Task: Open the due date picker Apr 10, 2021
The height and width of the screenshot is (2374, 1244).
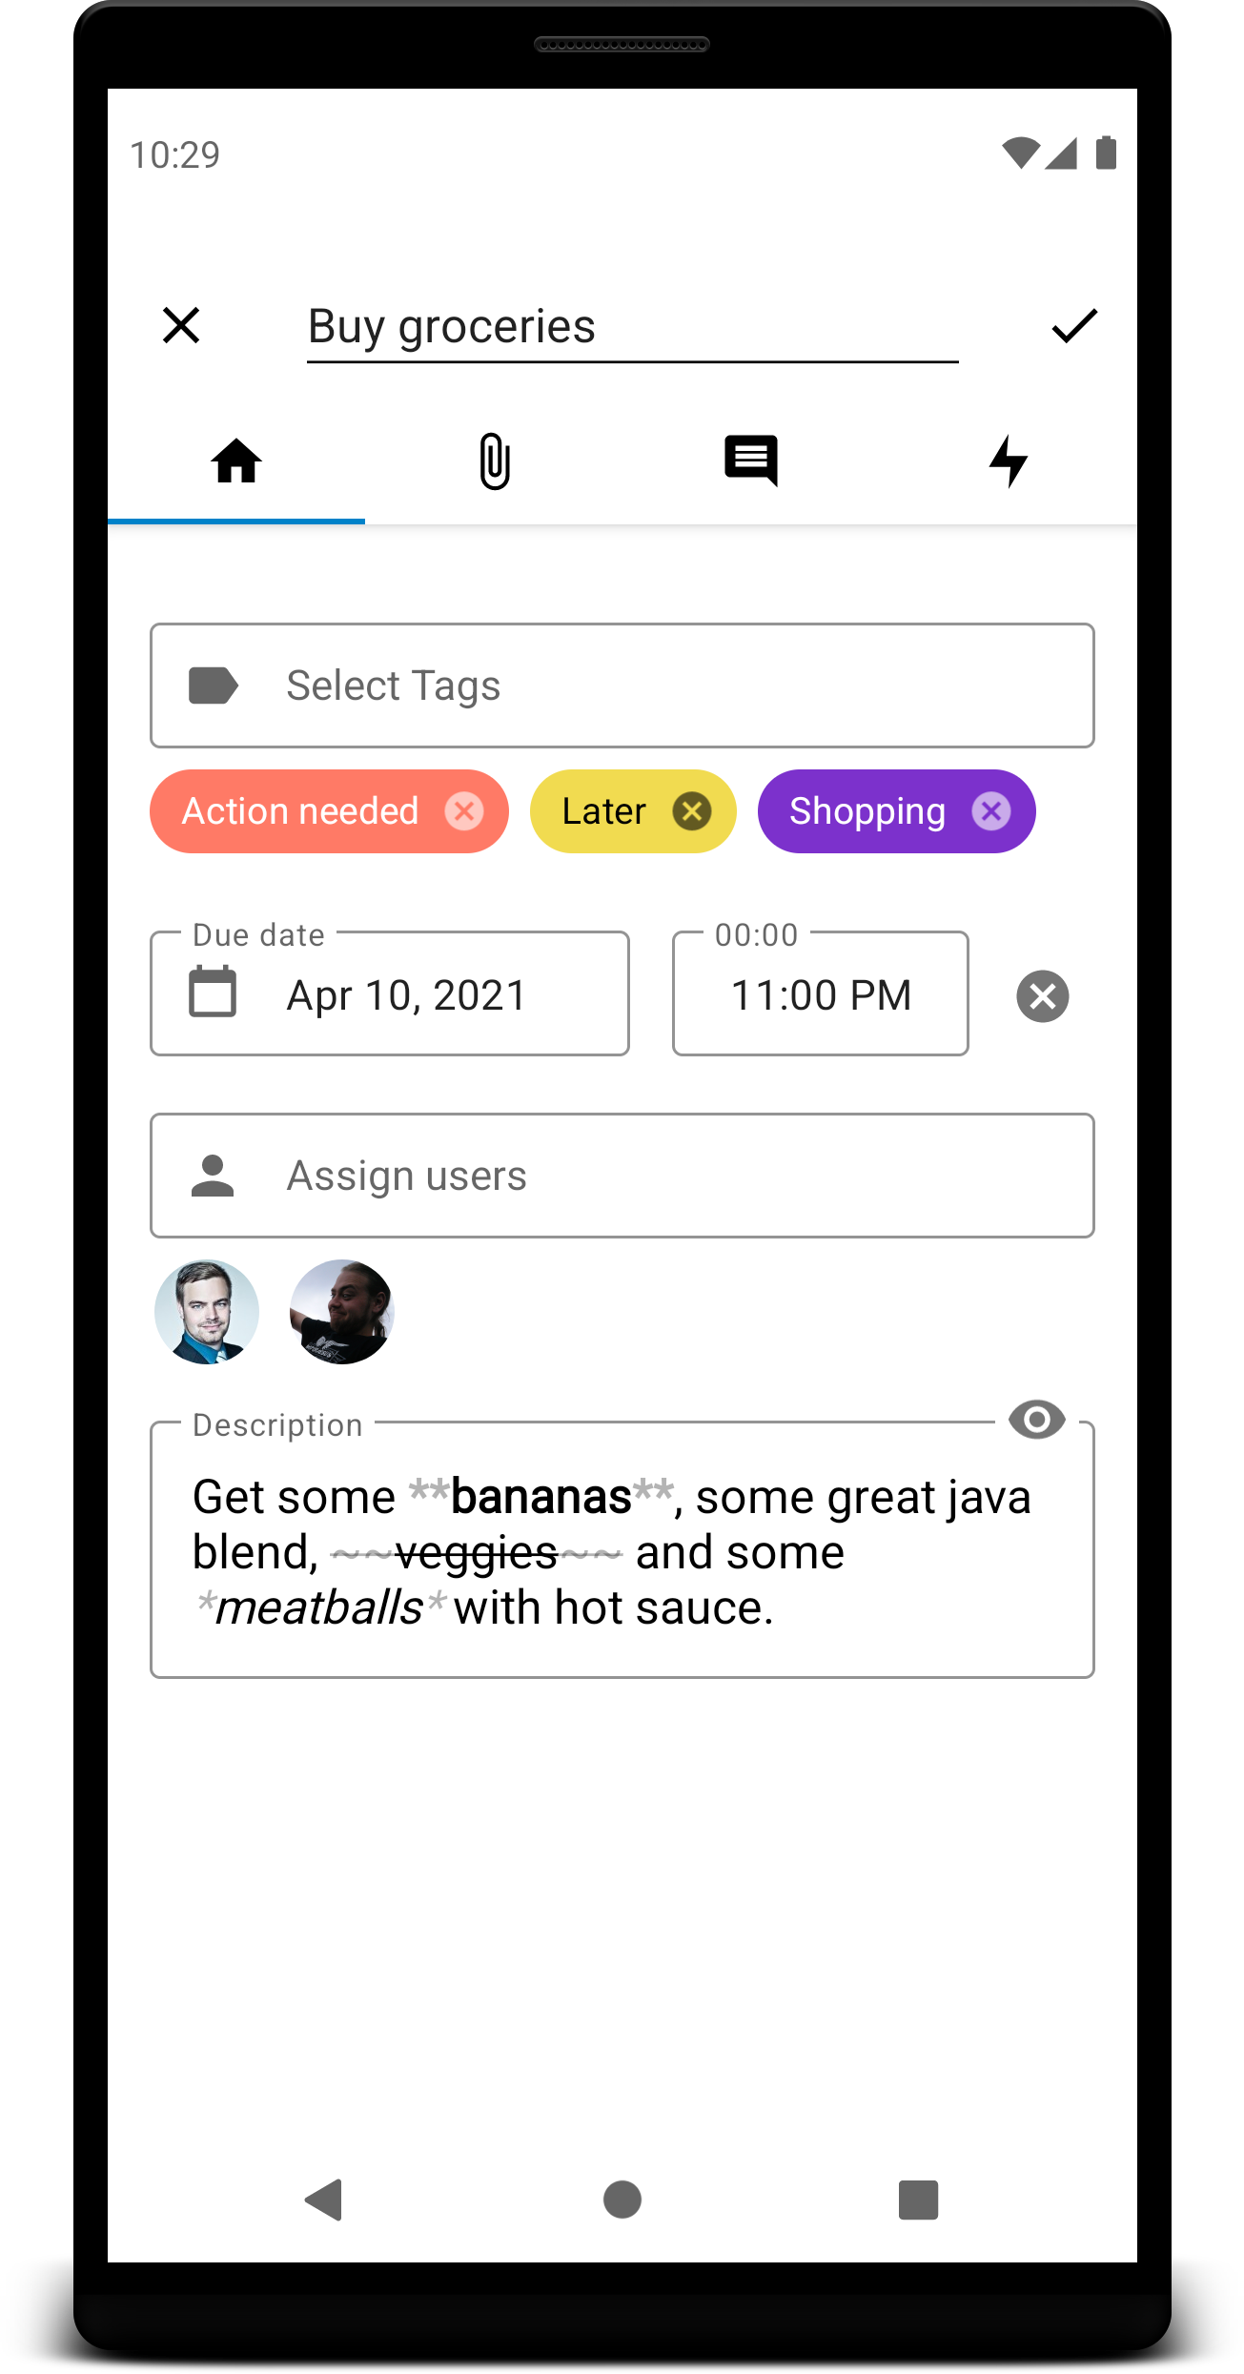Action: coord(390,994)
